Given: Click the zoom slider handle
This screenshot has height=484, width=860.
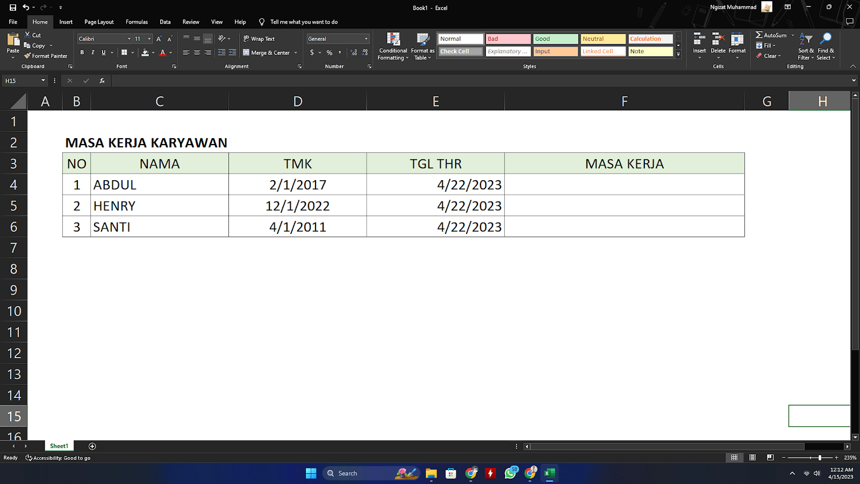Looking at the screenshot, I should [820, 458].
